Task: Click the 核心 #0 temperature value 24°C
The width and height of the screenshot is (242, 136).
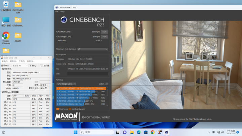Action: tap(21, 102)
